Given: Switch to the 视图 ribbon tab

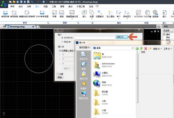Looking at the screenshot, I should [x=46, y=7].
